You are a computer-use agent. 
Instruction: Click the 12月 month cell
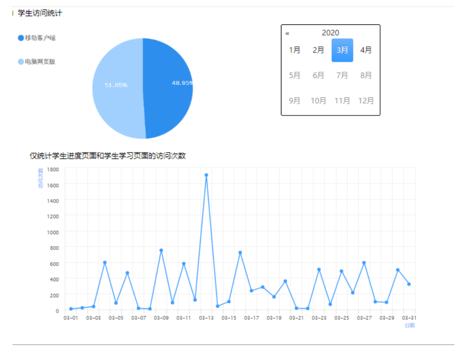[x=366, y=100]
